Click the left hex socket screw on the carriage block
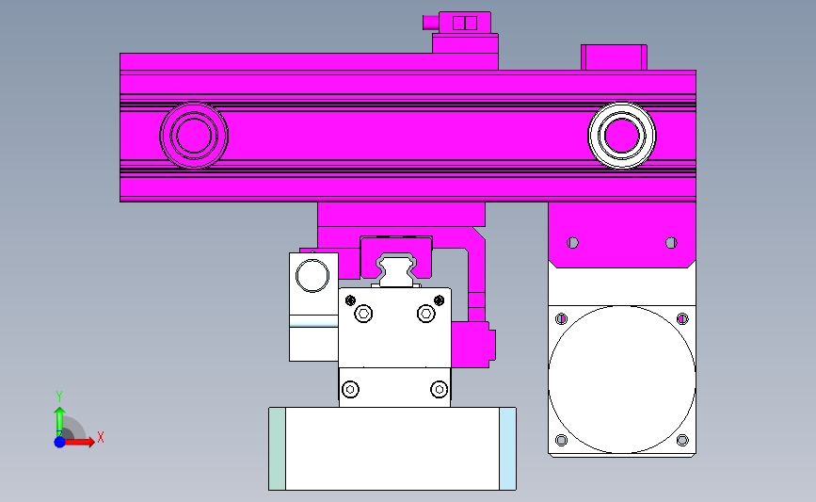The height and width of the screenshot is (502, 816). [x=363, y=314]
